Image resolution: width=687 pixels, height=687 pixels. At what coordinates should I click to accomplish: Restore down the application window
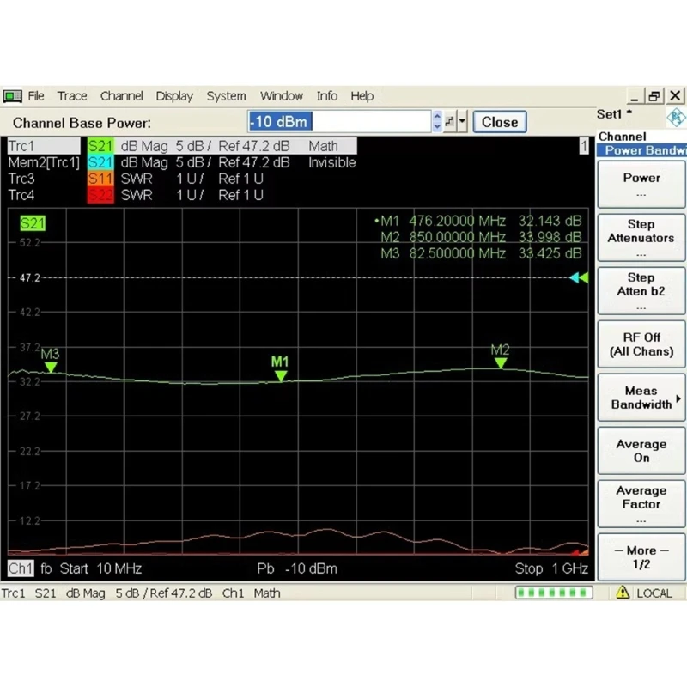(654, 96)
